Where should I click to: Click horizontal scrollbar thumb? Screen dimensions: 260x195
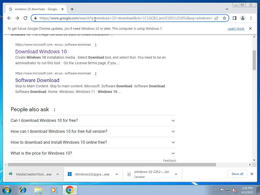pyautogui.click(x=112, y=165)
